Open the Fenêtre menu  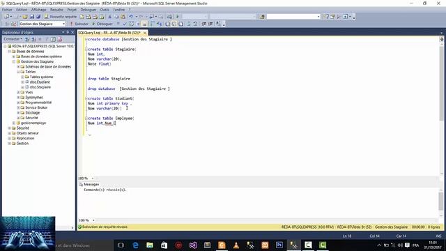(119, 10)
